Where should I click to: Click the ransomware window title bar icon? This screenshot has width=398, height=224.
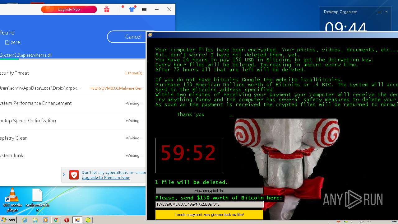pos(150,35)
